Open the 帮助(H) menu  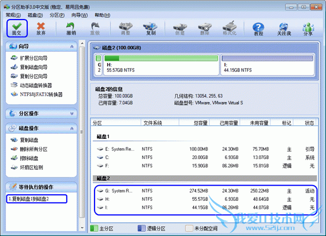pos(102,15)
